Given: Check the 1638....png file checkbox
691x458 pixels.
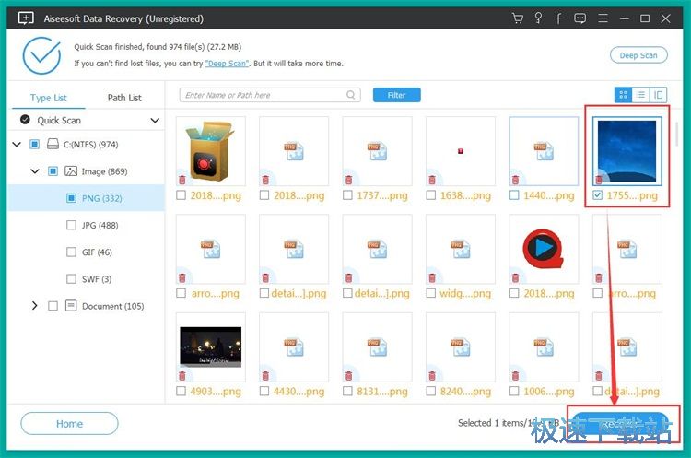Looking at the screenshot, I should pos(431,194).
